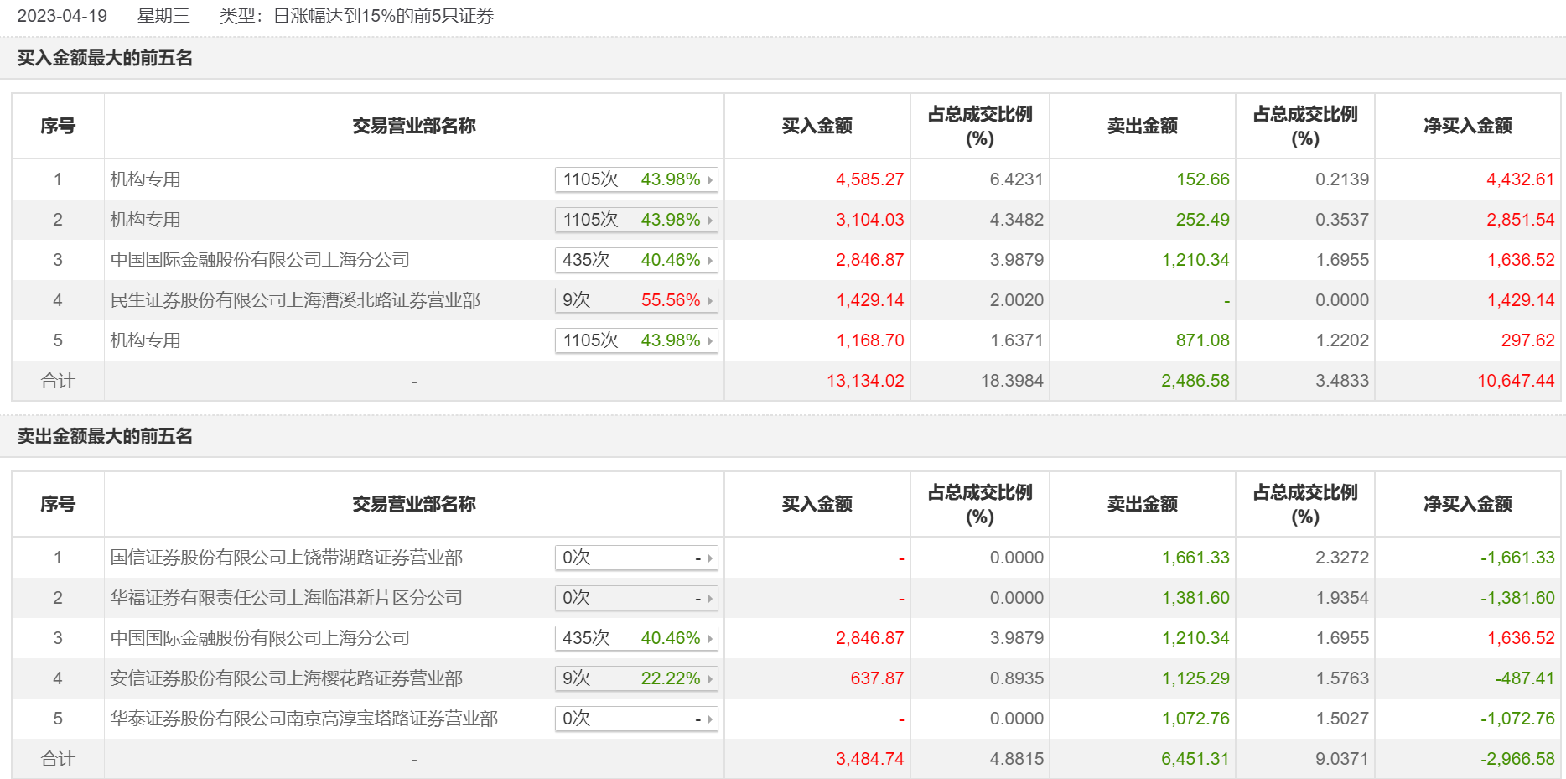Viewport: 1566px width, 779px height.
Task: Click arrow in 华泰证券 row's 0次 box
Action: click(x=710, y=719)
